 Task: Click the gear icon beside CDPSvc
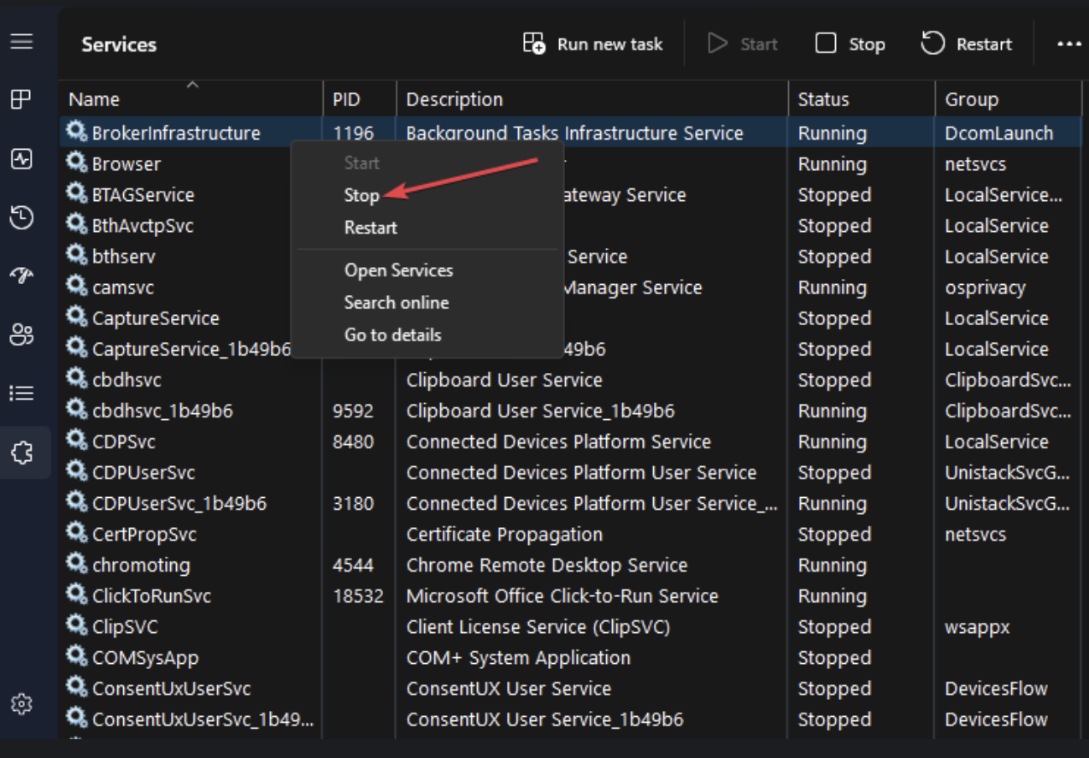[77, 441]
